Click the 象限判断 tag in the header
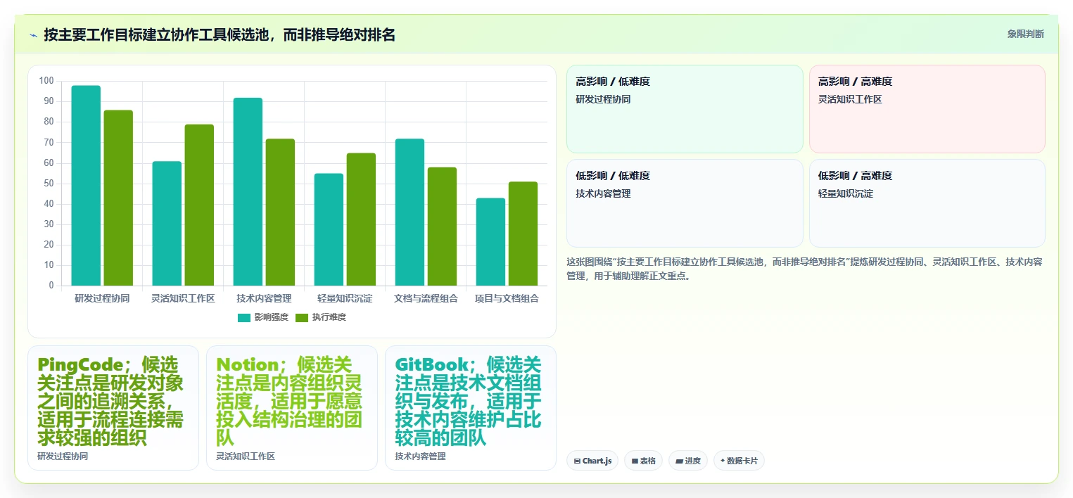1073x498 pixels. pos(1025,34)
